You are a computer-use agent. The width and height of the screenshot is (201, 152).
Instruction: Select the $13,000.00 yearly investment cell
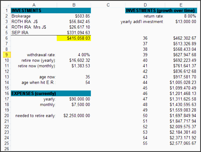[181, 22]
